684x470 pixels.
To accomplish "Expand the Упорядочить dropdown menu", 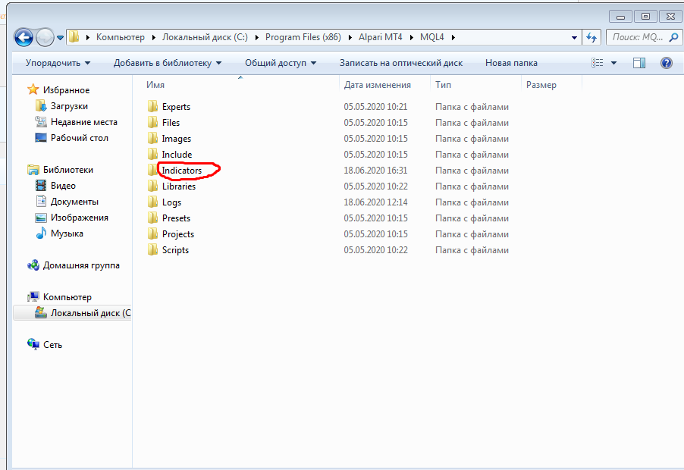I will pos(58,63).
